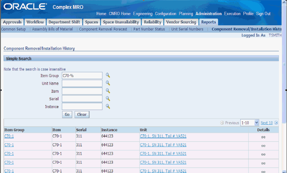Screen dimensions: 287x173
Task: Open the Engineering link
Action: (x=143, y=14)
